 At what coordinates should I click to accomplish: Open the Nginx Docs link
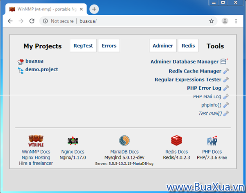click(x=73, y=152)
